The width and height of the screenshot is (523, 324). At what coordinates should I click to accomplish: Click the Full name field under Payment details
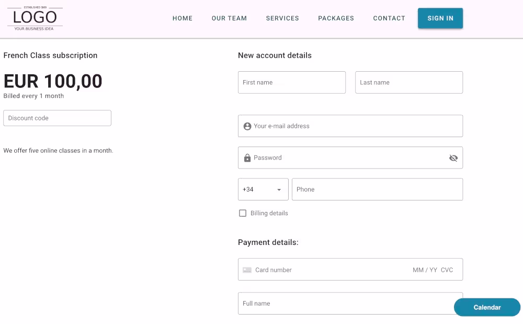coord(350,303)
